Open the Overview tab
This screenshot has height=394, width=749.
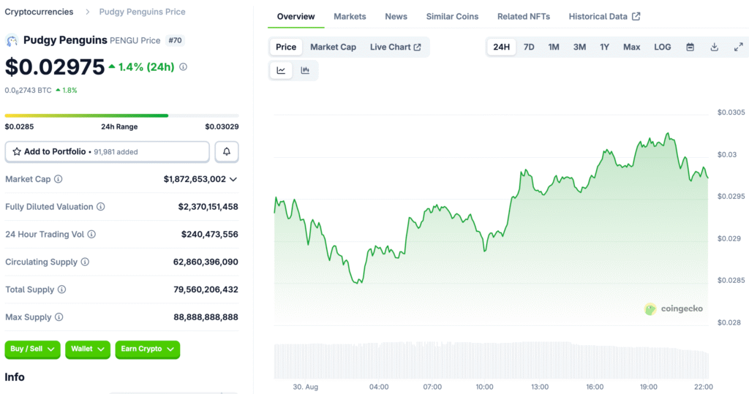pos(296,16)
